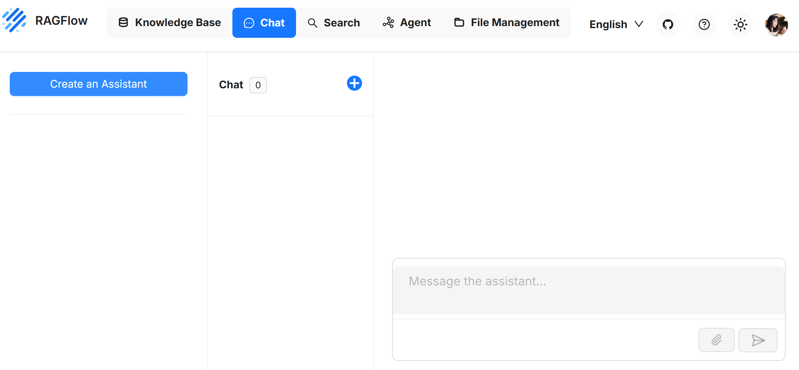The image size is (799, 370).
Task: Toggle the light/dark theme sun icon
Action: pos(740,24)
